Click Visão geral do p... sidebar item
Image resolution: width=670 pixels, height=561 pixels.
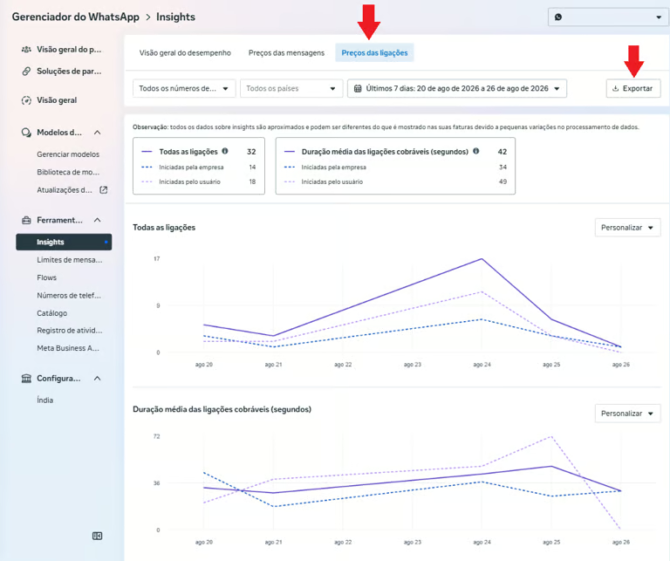point(69,50)
